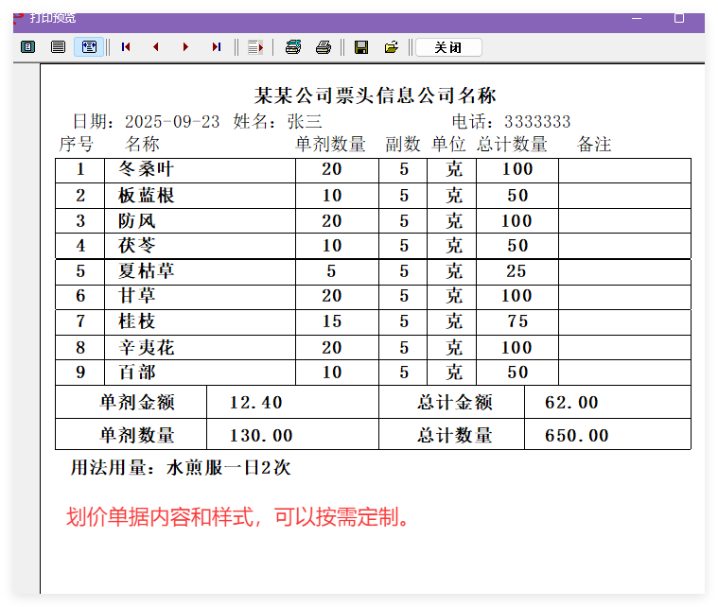Open a saved report with folder icon

(391, 46)
